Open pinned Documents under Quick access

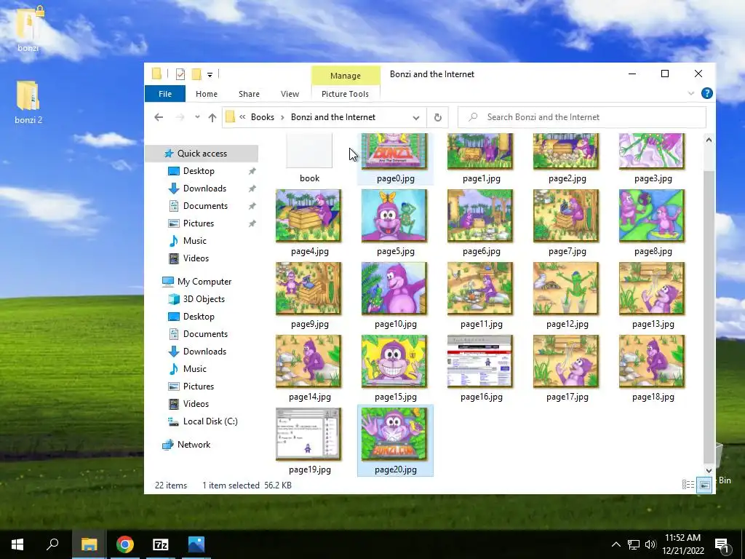[205, 206]
